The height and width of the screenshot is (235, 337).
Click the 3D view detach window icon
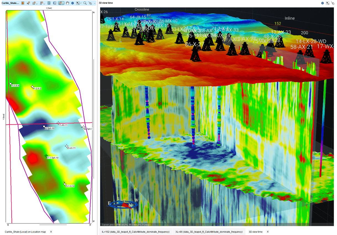coord(328,3)
